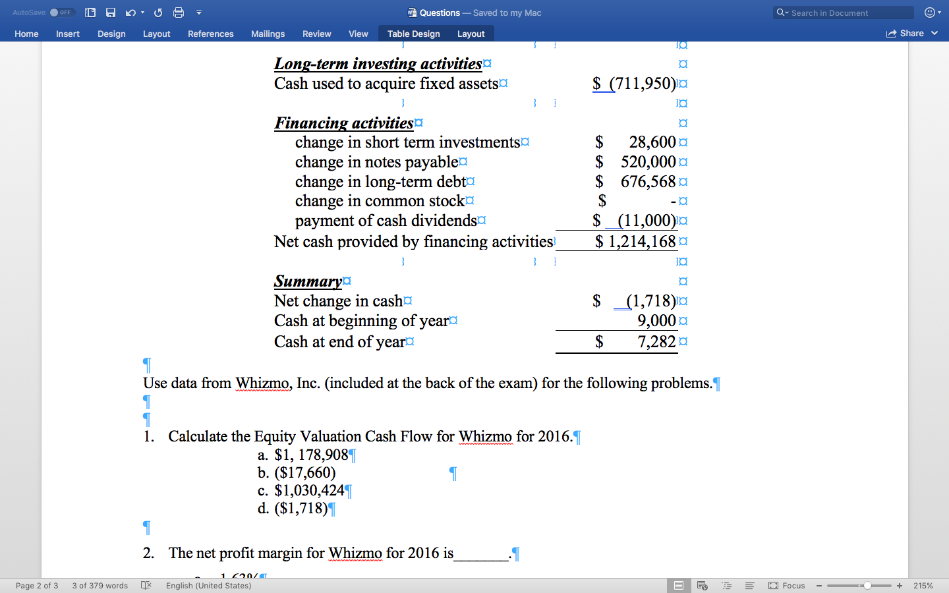
Task: Expand the Undo history dropdown arrow
Action: pyautogui.click(x=142, y=13)
